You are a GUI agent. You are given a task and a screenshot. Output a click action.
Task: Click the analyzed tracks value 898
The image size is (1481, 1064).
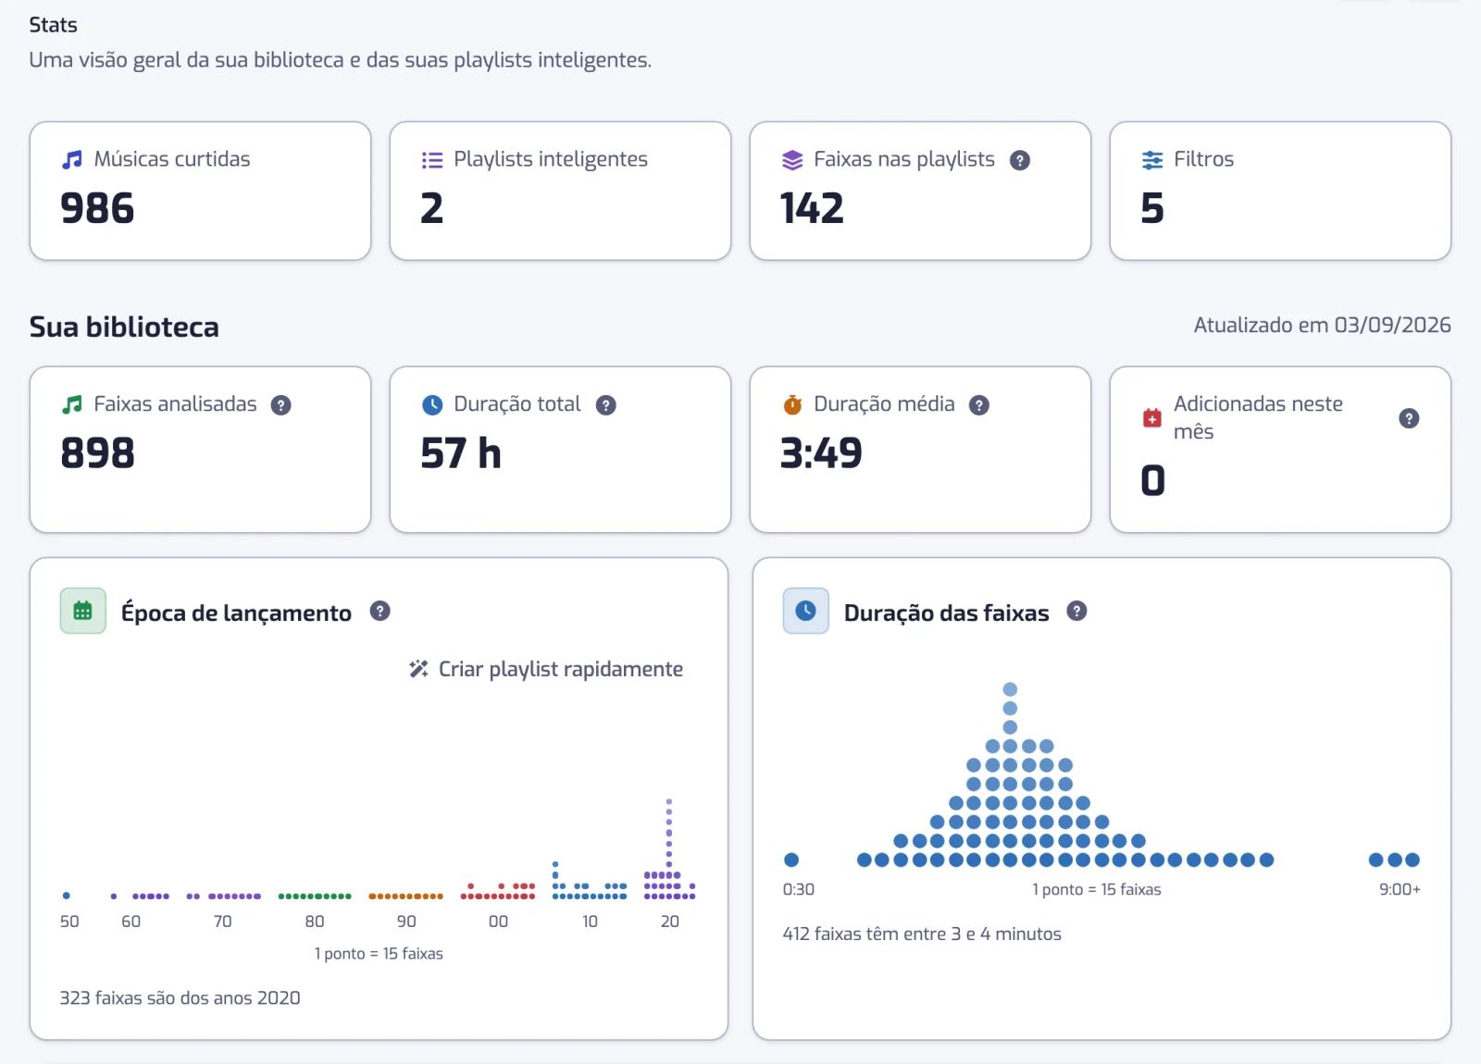coord(97,453)
